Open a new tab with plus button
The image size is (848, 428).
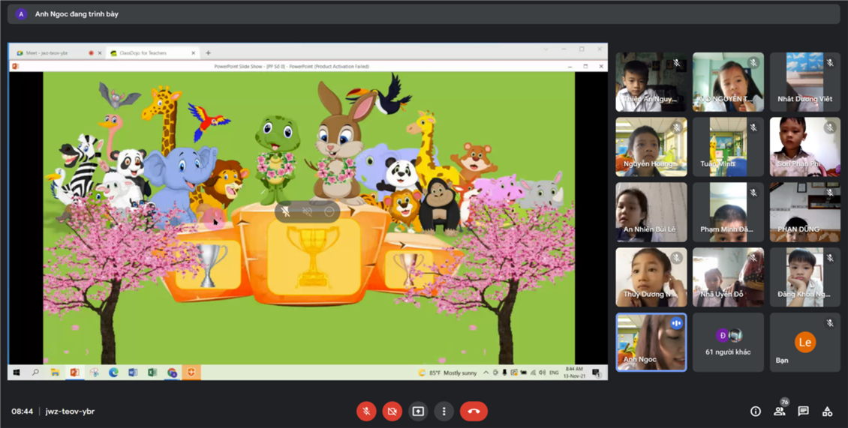208,53
